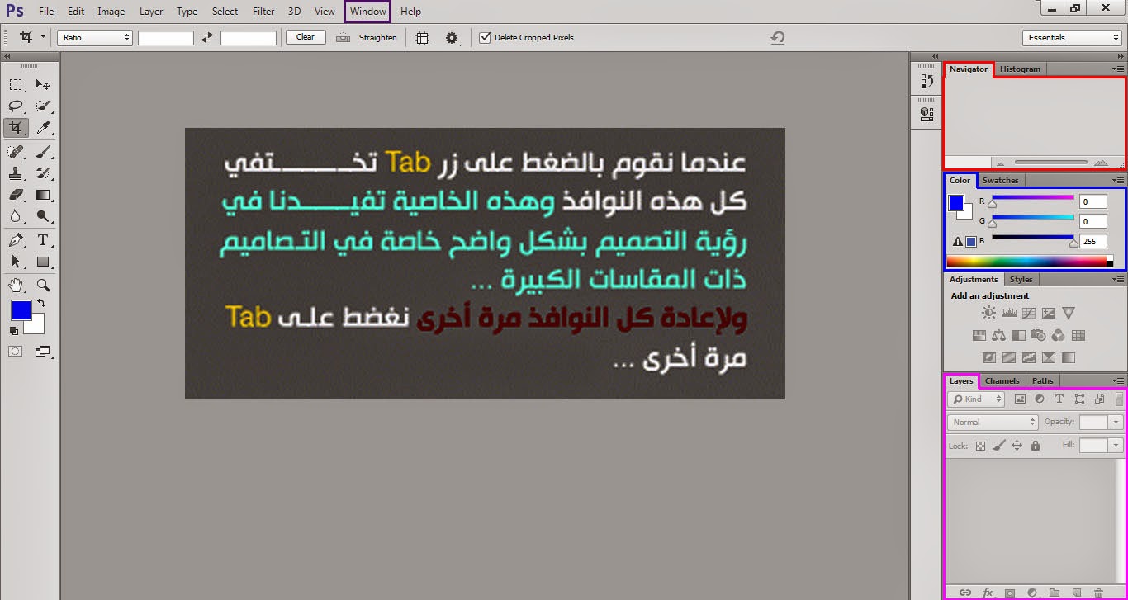Toggle Delete Cropped Pixels checkbox
1128x600 pixels.
pos(485,37)
